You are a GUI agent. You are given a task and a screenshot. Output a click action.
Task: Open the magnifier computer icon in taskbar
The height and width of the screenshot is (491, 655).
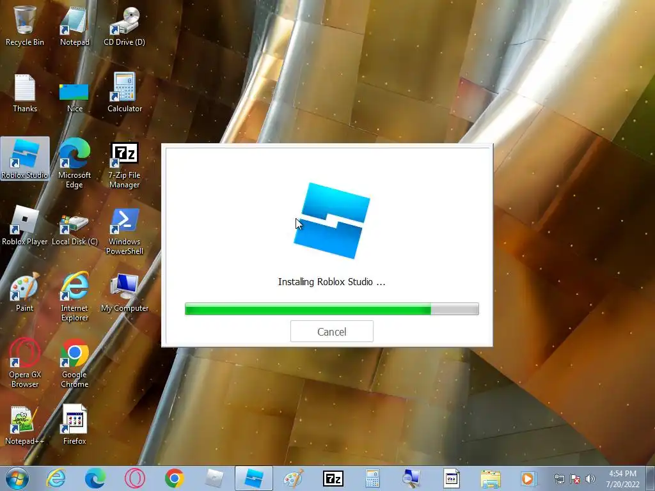(411, 478)
